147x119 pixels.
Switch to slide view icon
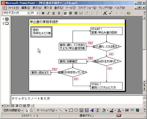[x=21, y=106]
